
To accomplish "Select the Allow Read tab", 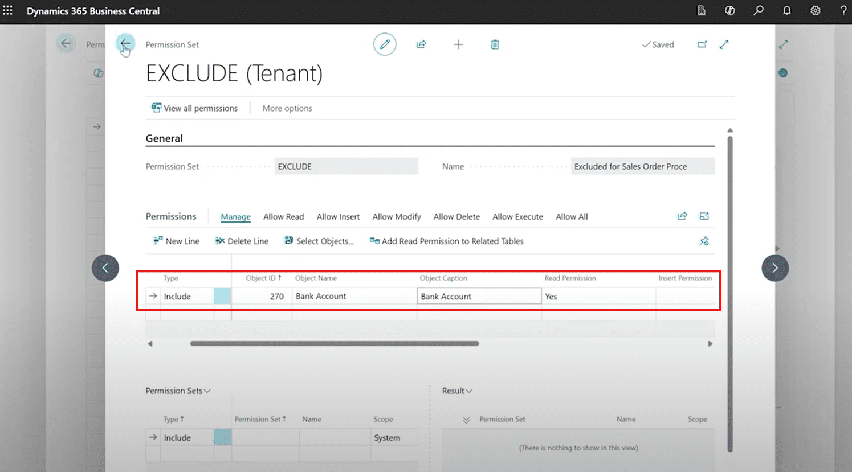I will (283, 216).
